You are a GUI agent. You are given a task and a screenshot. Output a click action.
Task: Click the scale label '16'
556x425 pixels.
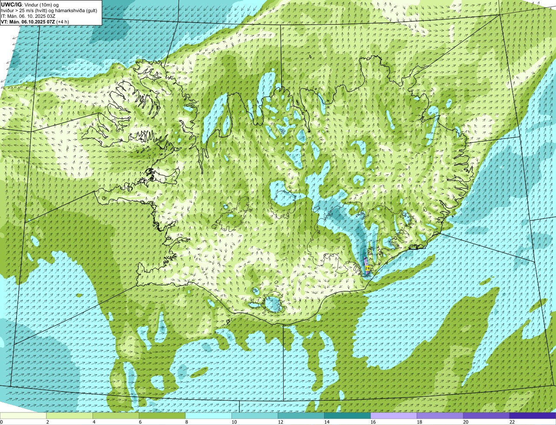[x=373, y=422]
